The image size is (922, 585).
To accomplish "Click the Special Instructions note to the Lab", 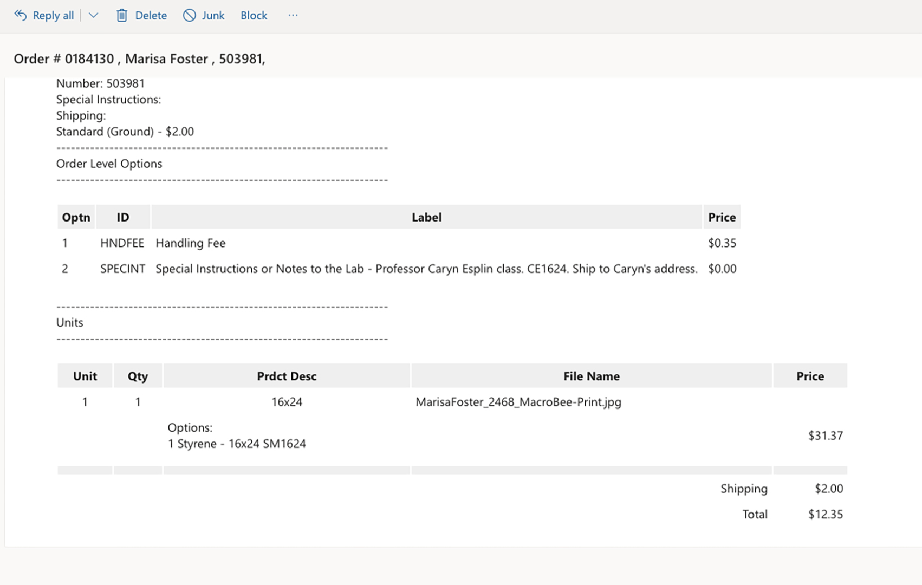I will coord(426,269).
